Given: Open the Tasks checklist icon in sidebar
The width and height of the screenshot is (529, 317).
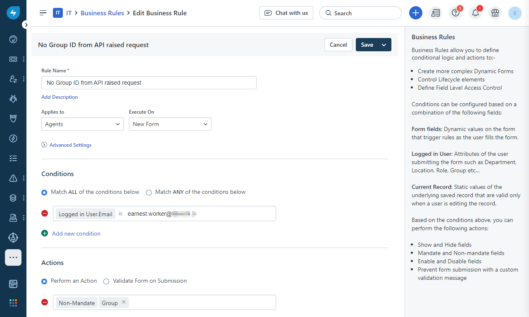Looking at the screenshot, I should click(13, 158).
